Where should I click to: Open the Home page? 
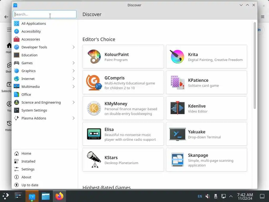click(x=45, y=153)
